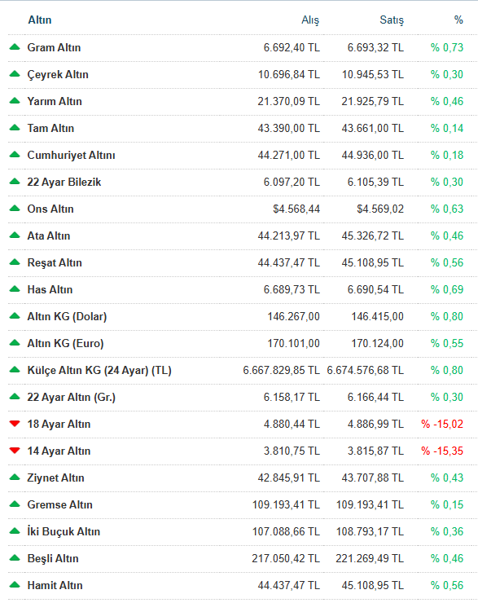Open the Reşat Altın entry
The height and width of the screenshot is (603, 478).
point(55,263)
